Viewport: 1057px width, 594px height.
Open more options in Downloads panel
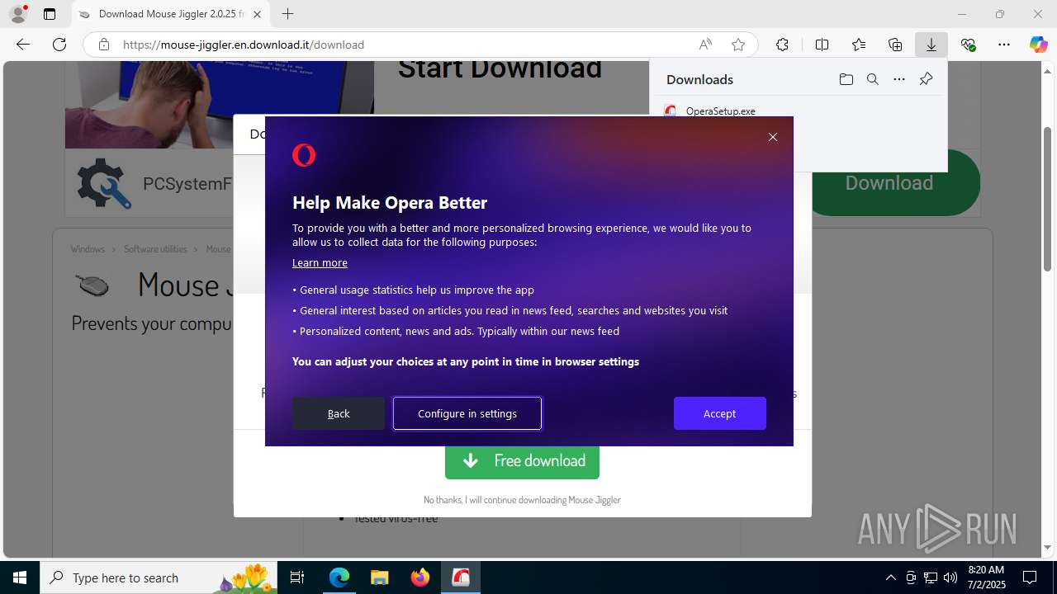[899, 79]
